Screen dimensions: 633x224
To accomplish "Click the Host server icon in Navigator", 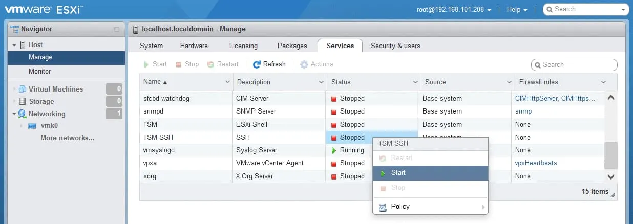I will (23, 45).
